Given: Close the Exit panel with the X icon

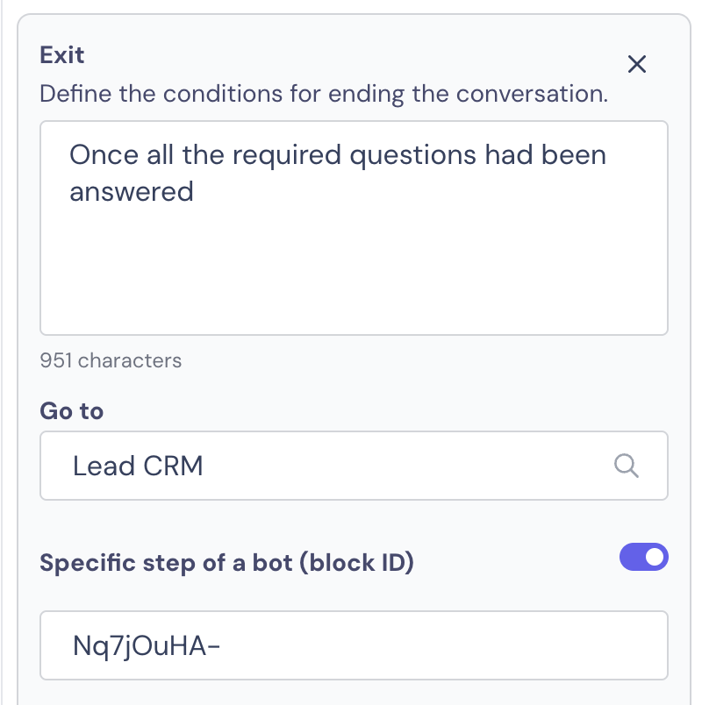Looking at the screenshot, I should click(x=637, y=64).
